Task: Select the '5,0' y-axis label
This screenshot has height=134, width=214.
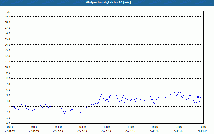Action: (8, 95)
